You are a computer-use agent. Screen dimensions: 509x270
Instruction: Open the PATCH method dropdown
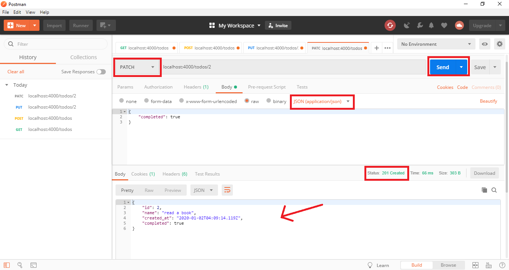click(137, 67)
